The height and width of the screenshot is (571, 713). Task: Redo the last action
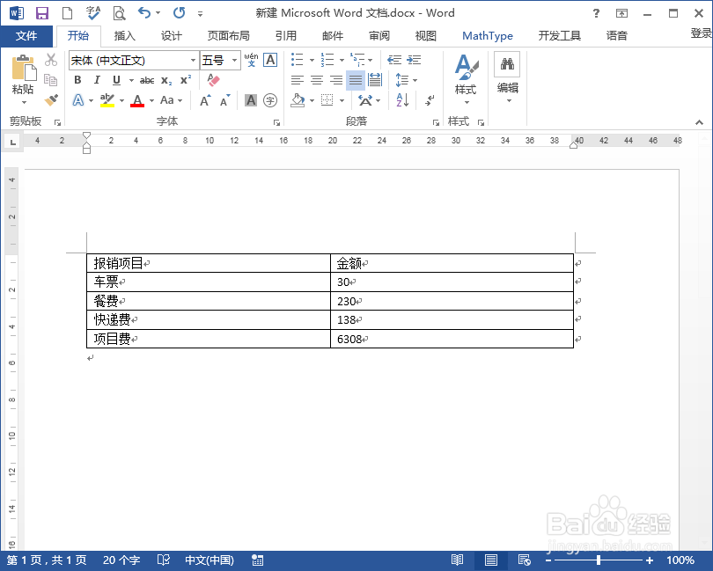point(180,12)
